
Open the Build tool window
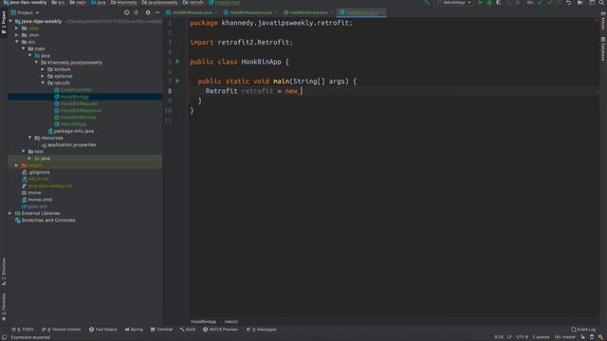188,330
